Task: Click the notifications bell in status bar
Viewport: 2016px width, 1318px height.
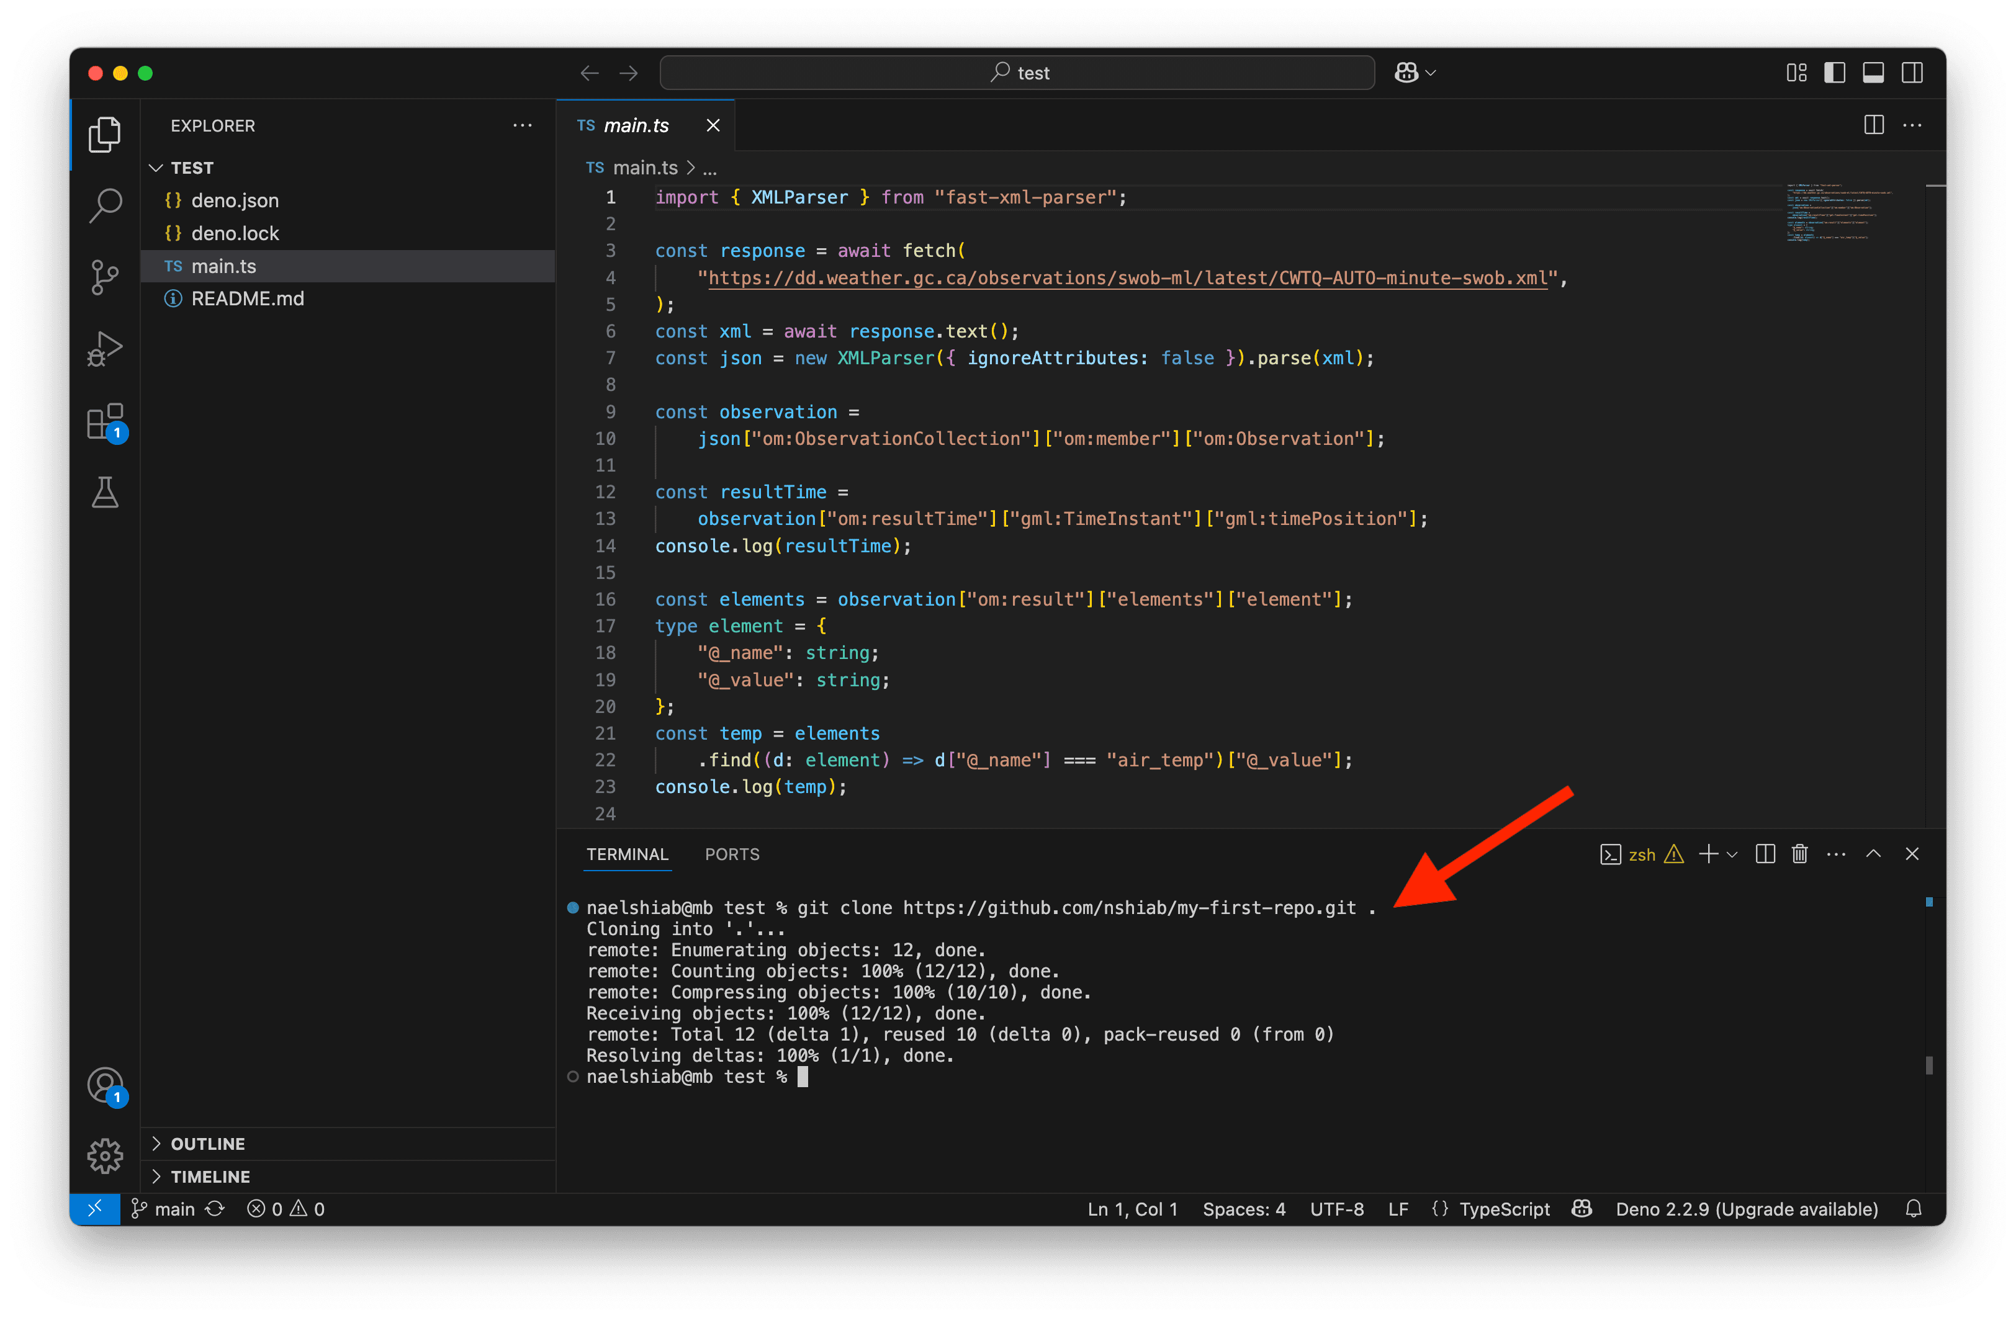Action: pos(1914,1209)
